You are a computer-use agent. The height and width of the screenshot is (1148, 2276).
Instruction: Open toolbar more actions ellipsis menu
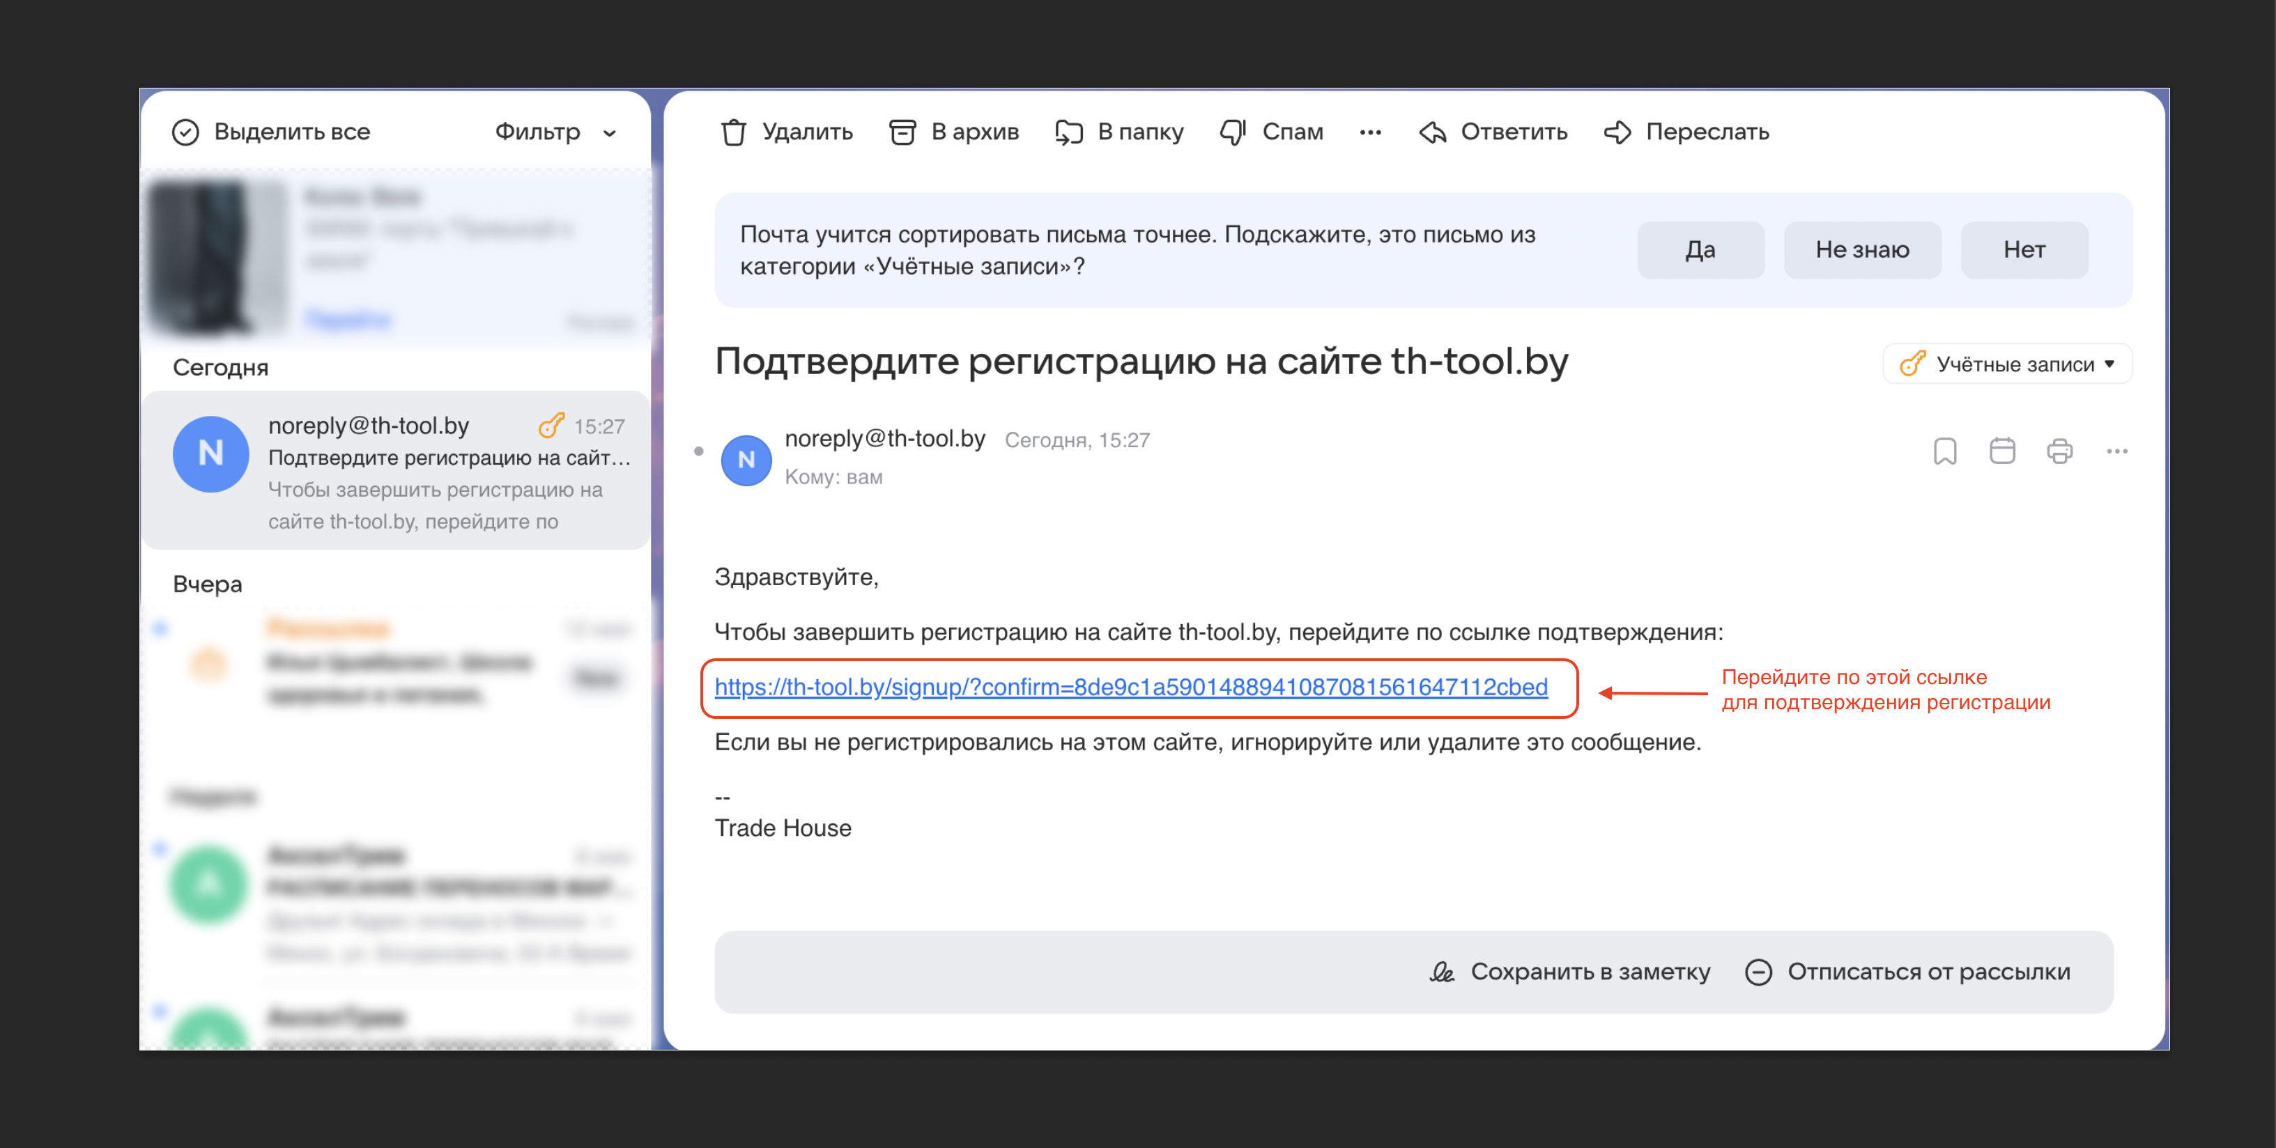pos(1370,132)
